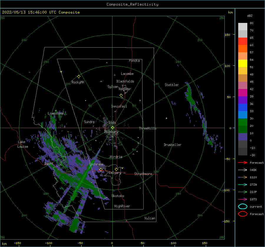Click the HighRiver label
This screenshot has width=265, height=247.
click(122, 206)
